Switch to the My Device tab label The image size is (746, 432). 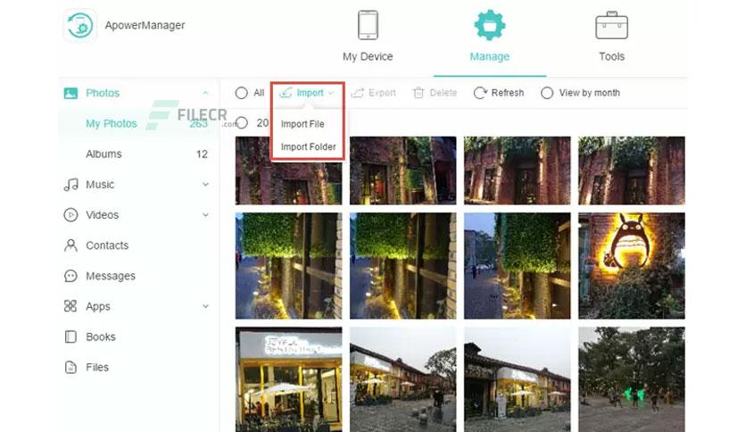pyautogui.click(x=368, y=56)
